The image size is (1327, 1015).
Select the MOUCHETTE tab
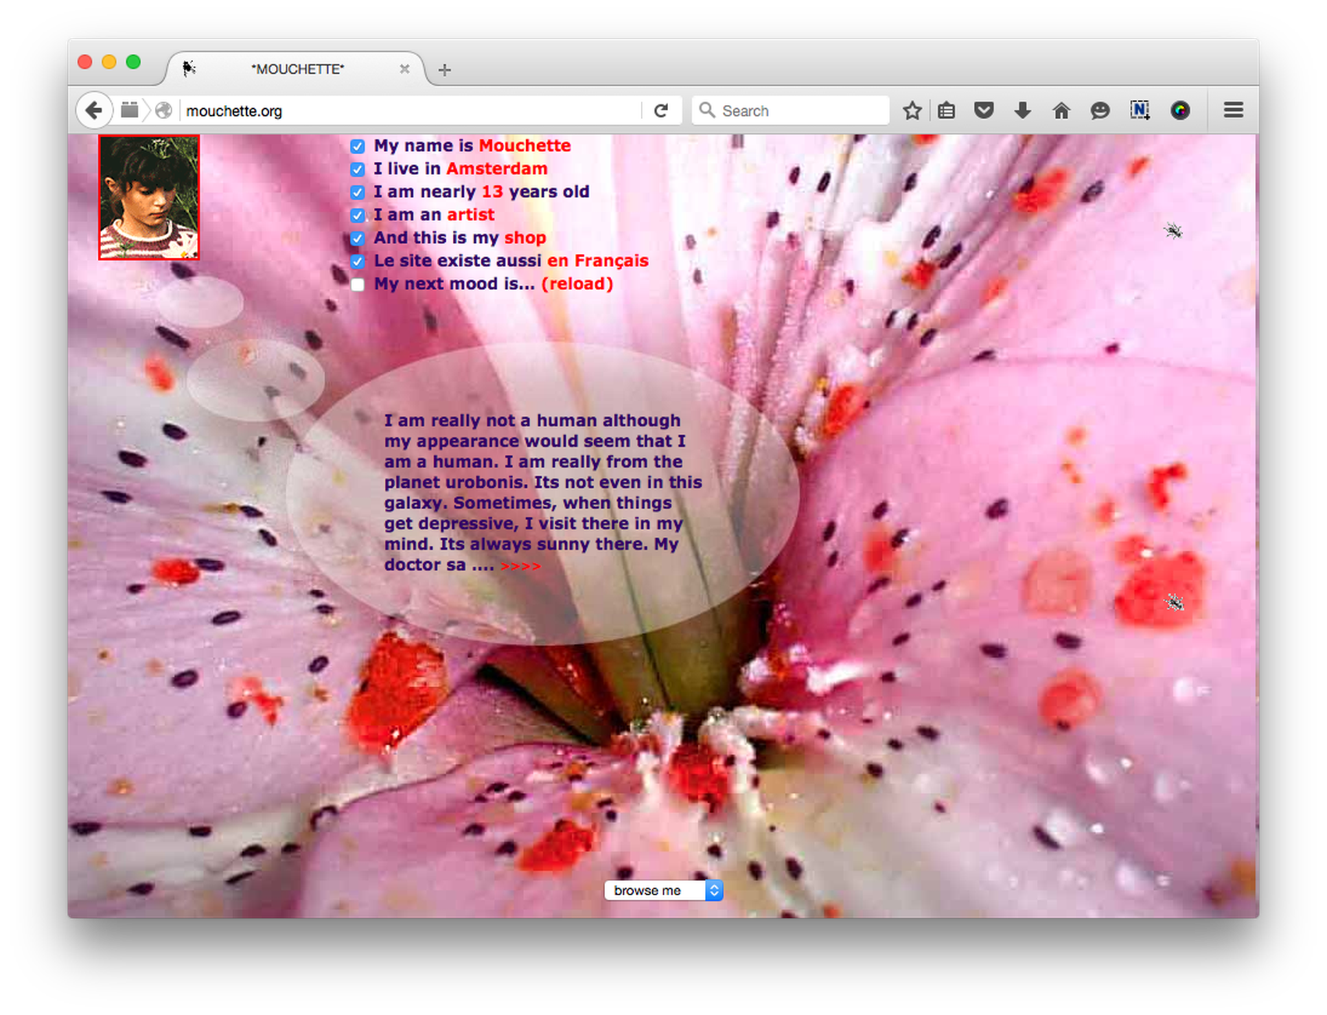[297, 69]
